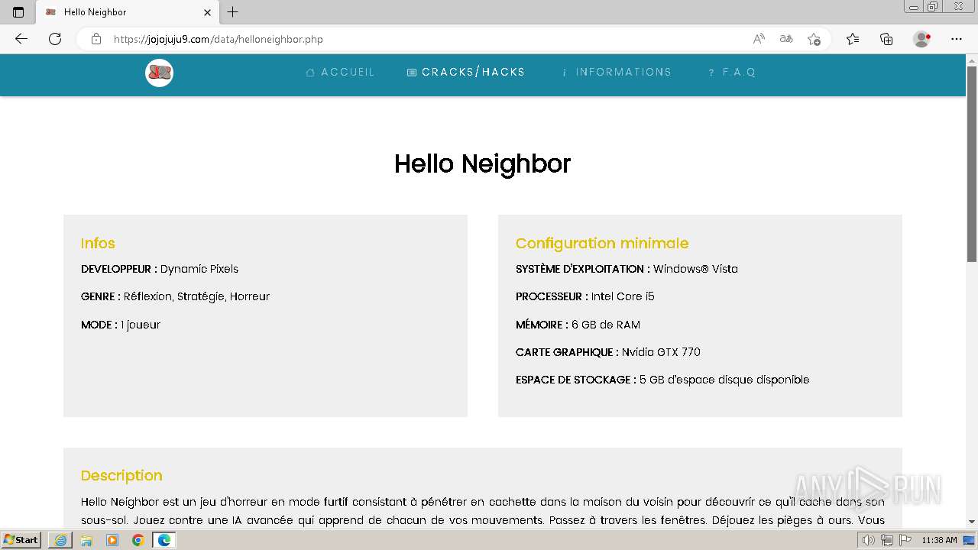Open tab actions menu icon

pos(18,12)
